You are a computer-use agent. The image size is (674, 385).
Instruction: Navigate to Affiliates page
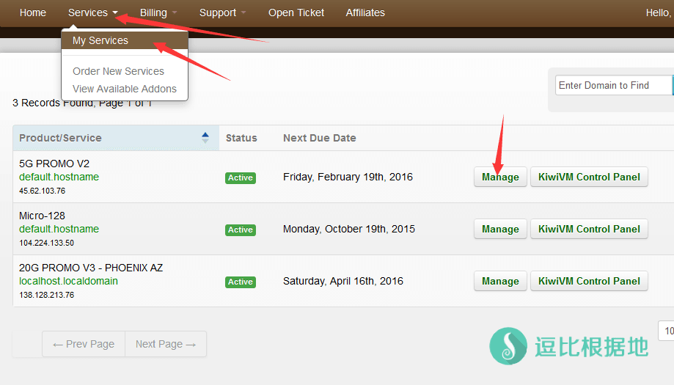tap(365, 12)
